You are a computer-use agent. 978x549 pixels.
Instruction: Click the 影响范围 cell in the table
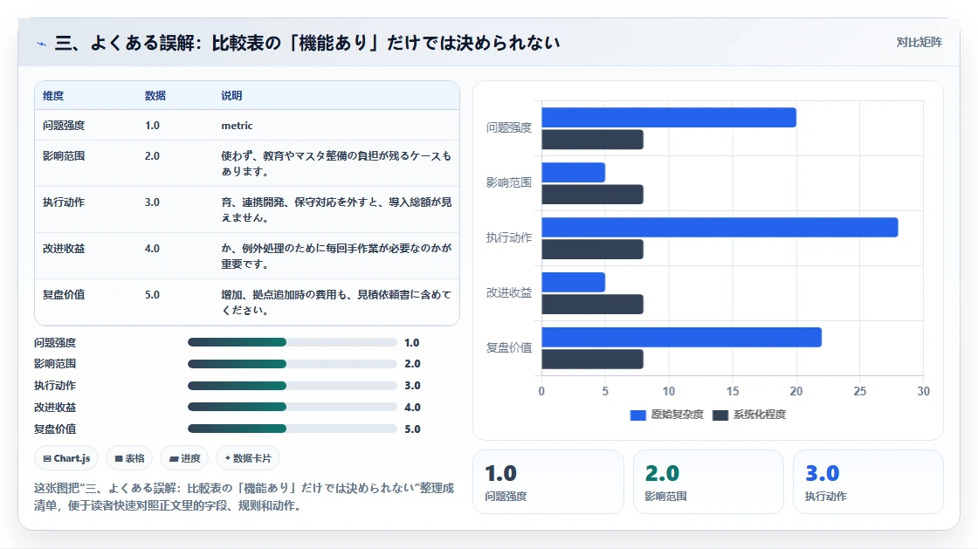[x=64, y=155]
